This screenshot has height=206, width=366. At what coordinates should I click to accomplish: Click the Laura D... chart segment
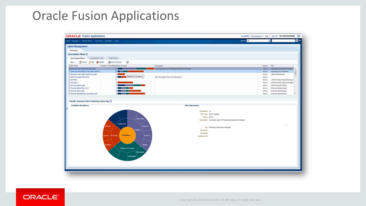(107, 135)
